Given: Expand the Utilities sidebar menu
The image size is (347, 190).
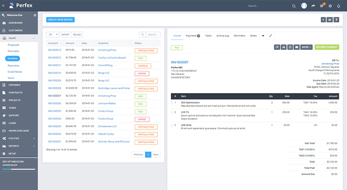Looking at the screenshot, I should (x=19, y=138).
